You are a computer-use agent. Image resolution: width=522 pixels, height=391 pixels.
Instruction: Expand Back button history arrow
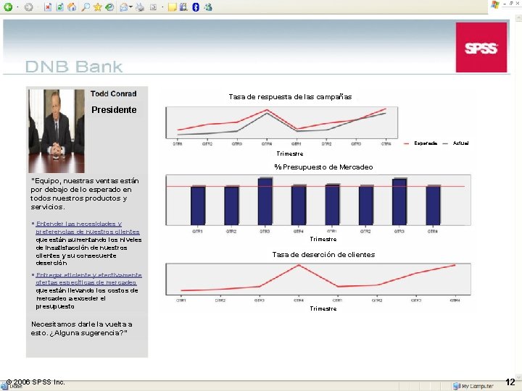pos(17,7)
